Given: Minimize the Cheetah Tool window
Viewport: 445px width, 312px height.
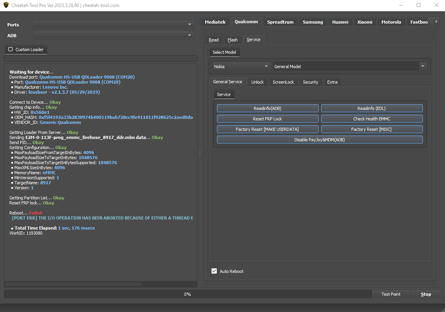Looking at the screenshot, I should coord(401,5).
